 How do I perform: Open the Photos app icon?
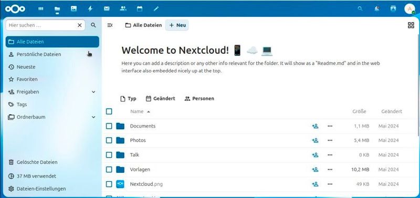coord(73,9)
